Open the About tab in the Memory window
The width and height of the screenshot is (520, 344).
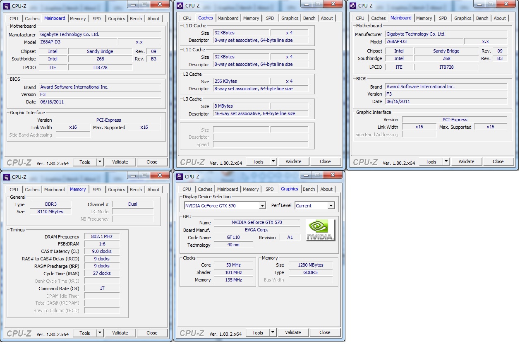pyautogui.click(x=153, y=190)
